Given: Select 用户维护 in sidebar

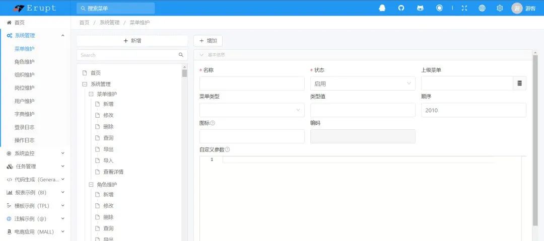Looking at the screenshot, I should tap(24, 101).
